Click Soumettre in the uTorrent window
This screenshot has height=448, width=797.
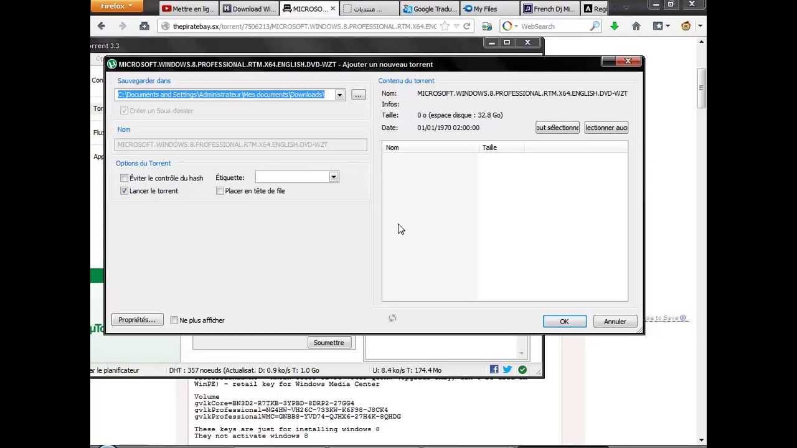point(329,343)
